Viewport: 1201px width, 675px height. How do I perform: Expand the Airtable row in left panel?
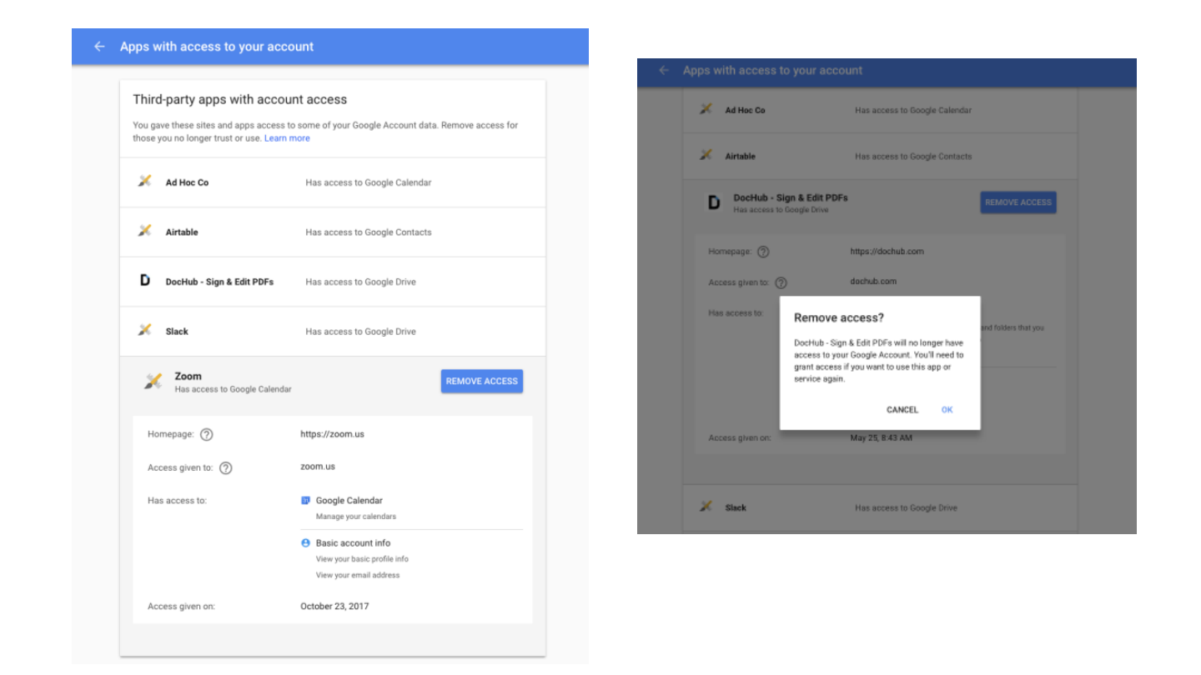click(x=333, y=232)
